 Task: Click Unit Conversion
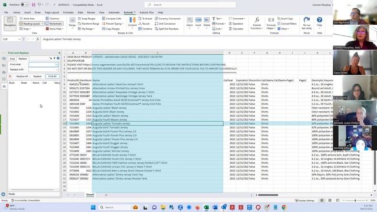(x=165, y=24)
